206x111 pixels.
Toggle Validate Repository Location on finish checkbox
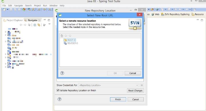(x=58, y=90)
